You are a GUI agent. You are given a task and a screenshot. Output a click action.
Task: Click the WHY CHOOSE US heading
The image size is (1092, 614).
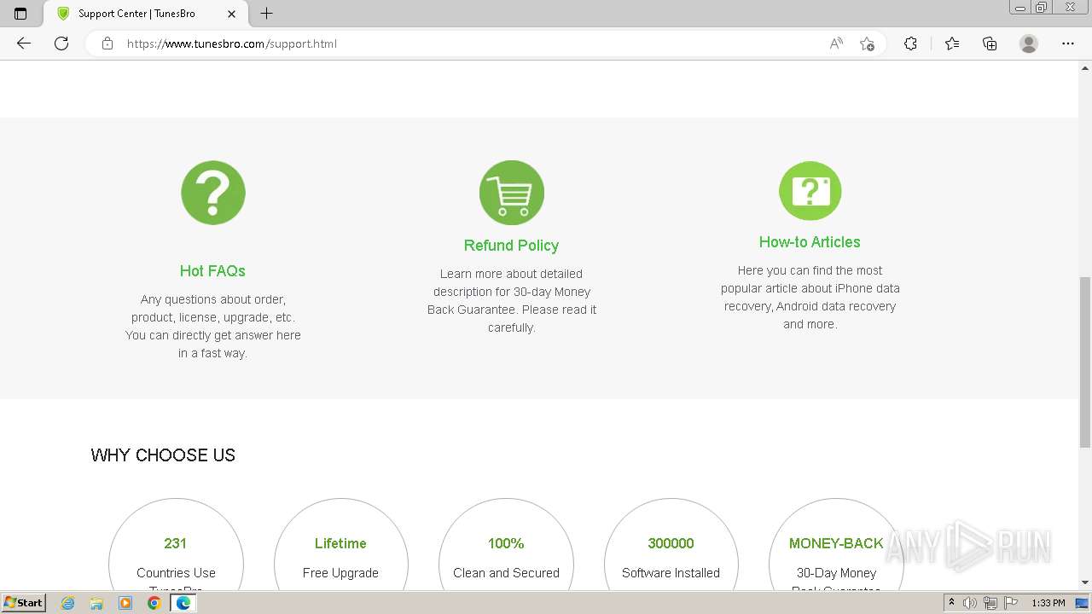point(163,455)
